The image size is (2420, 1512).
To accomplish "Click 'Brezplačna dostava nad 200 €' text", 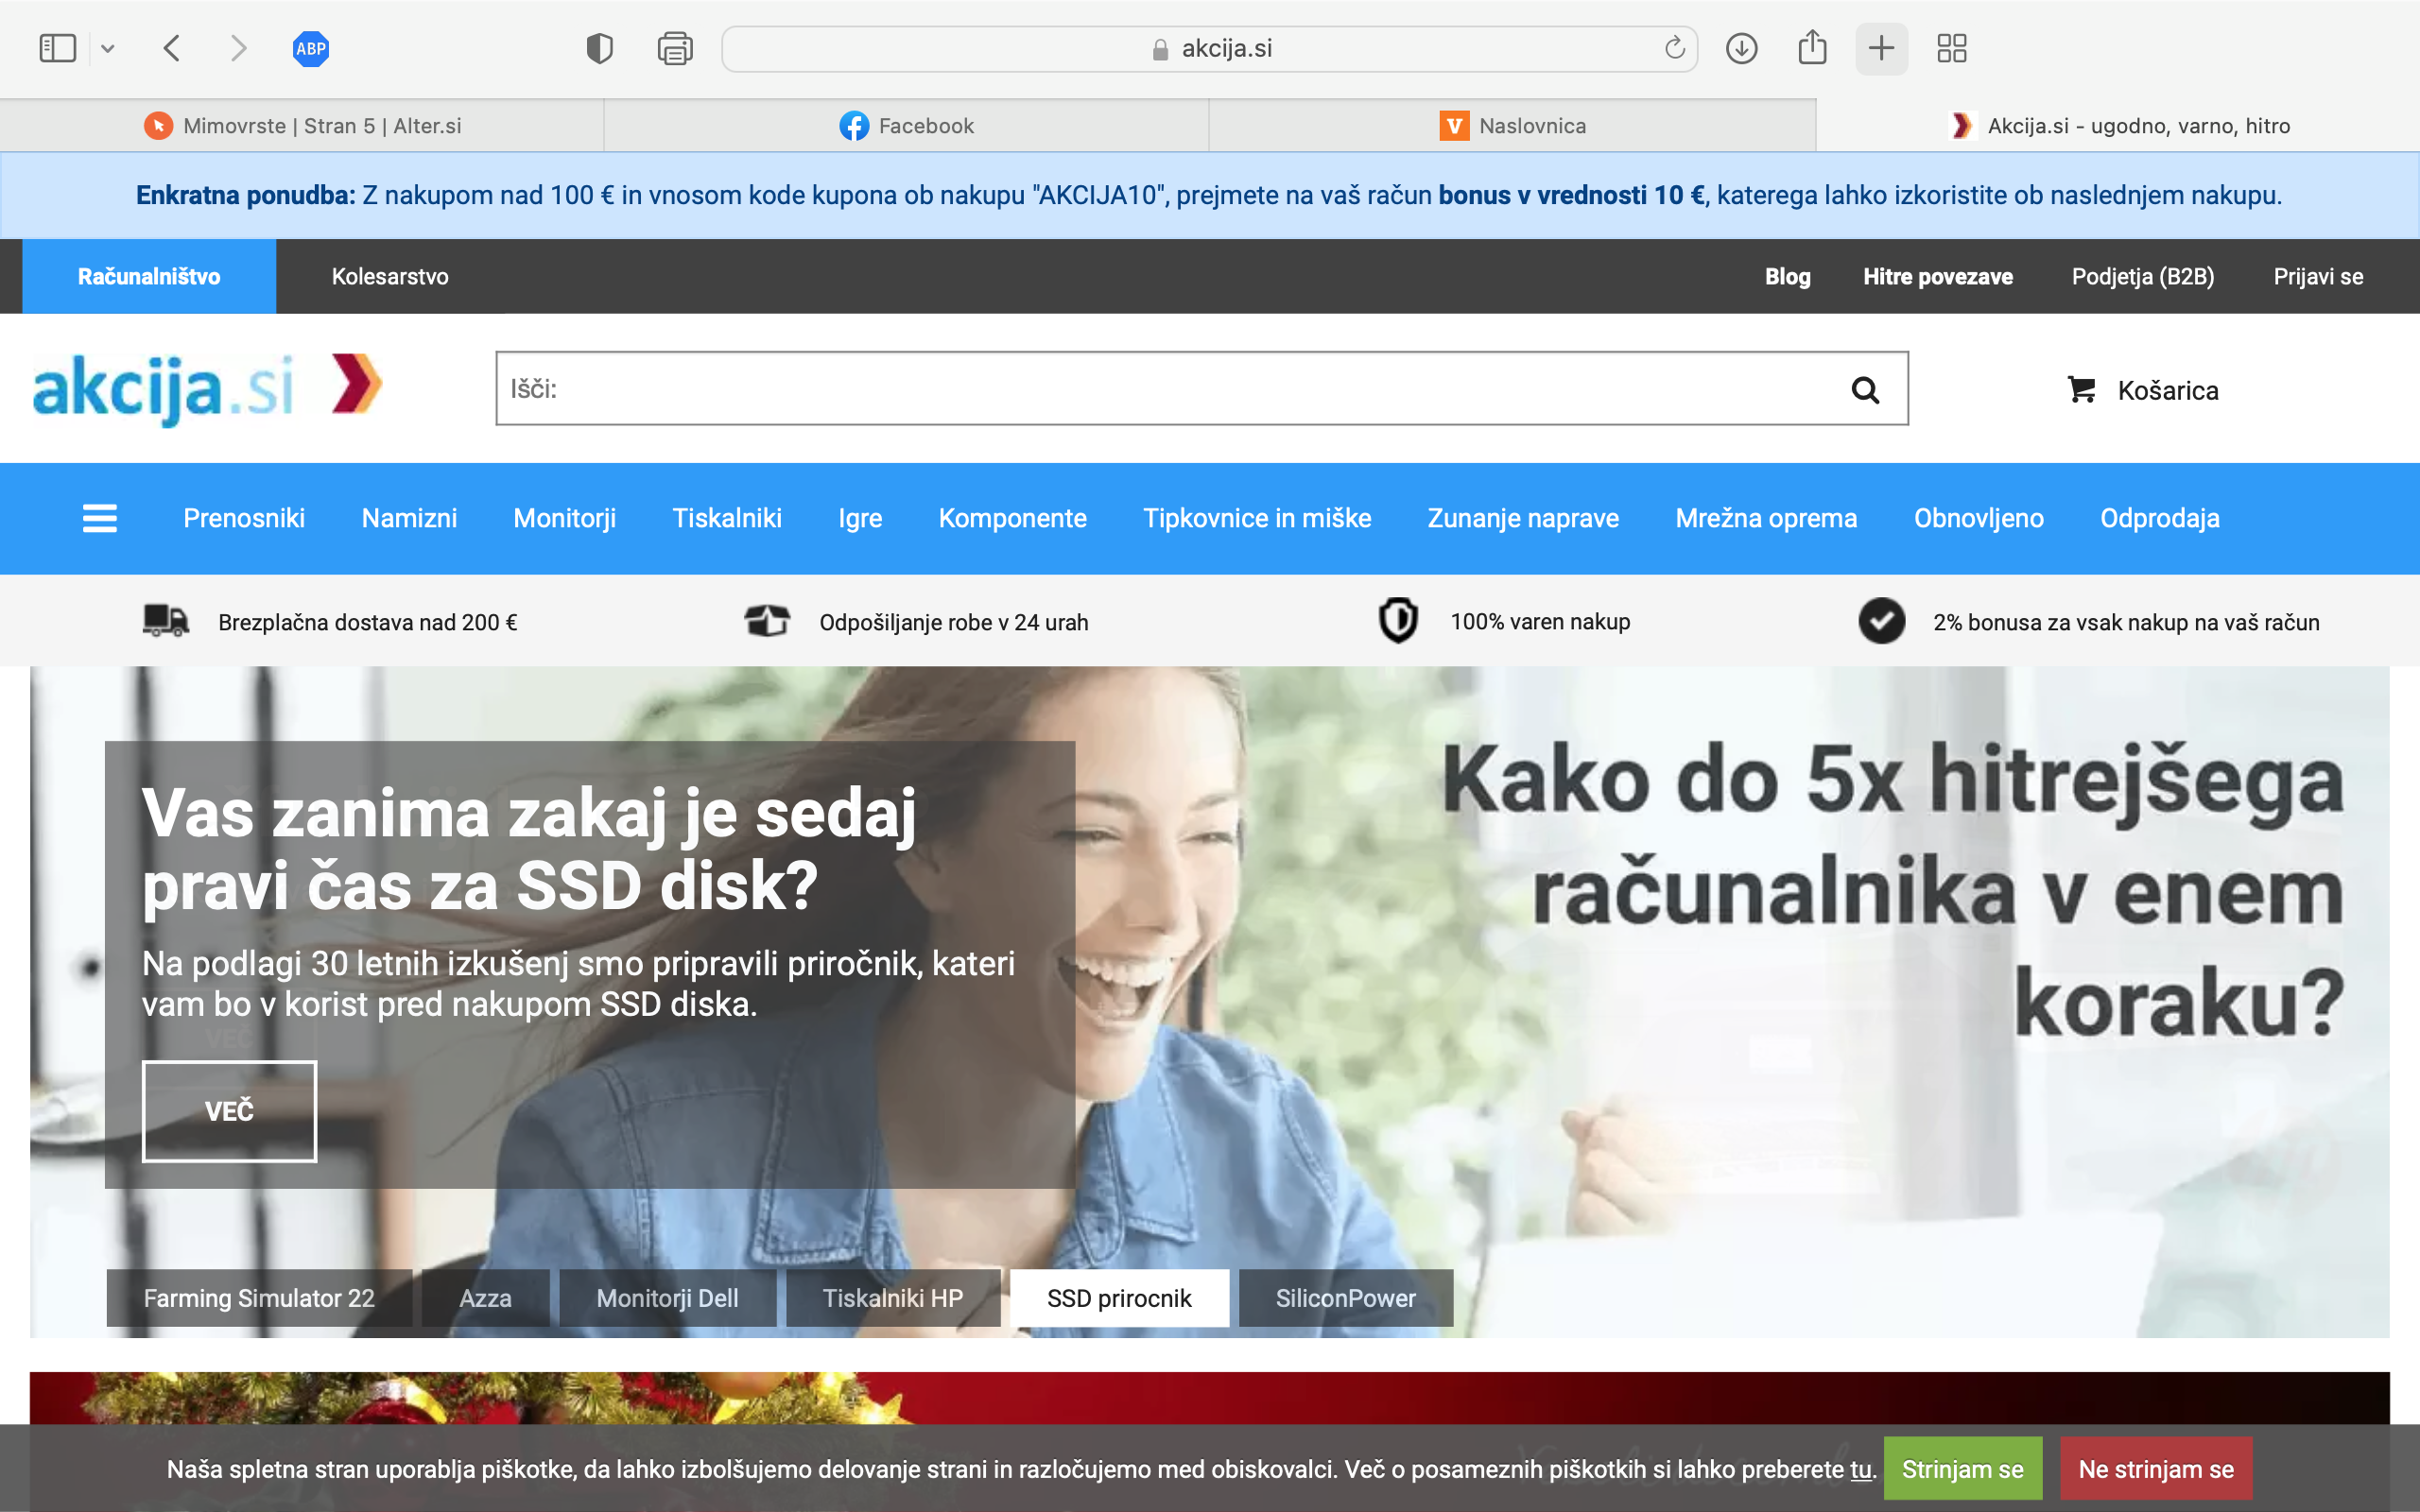I will click(368, 622).
